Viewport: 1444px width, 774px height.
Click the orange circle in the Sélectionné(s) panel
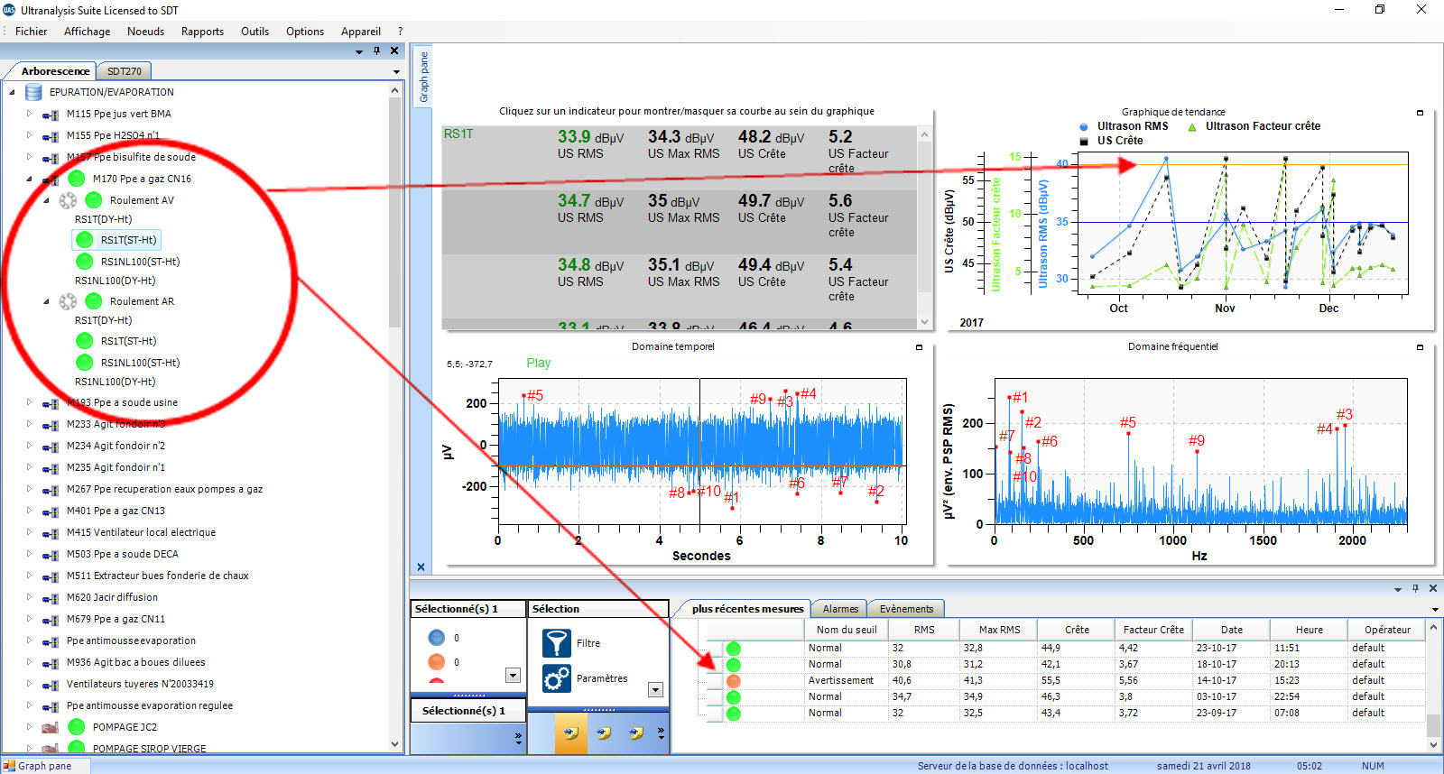(x=436, y=662)
